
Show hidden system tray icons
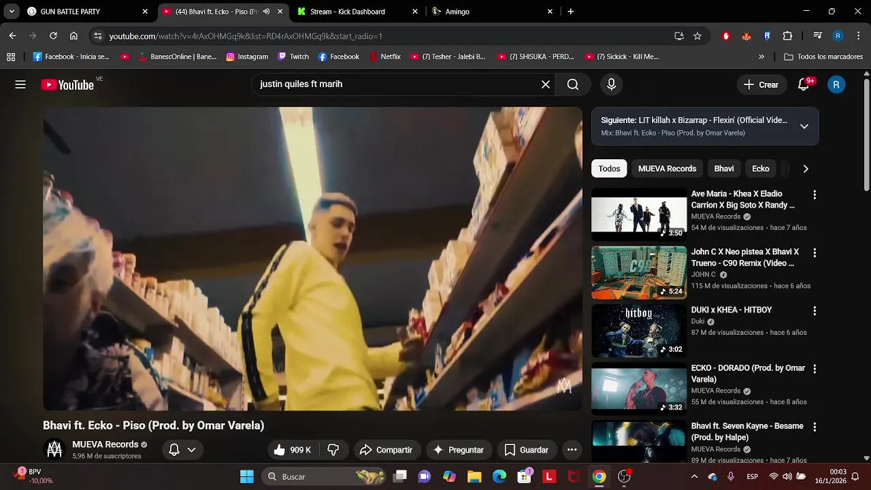693,476
